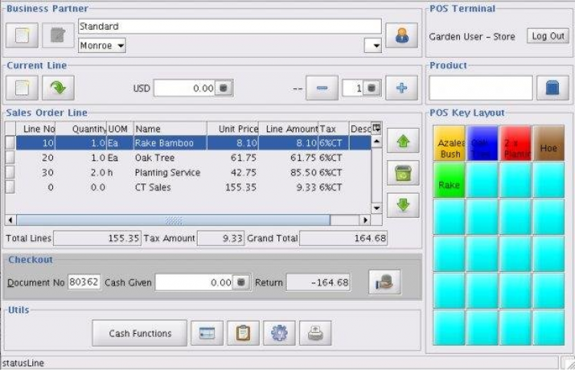Open the column selector at table header corner

click(x=376, y=128)
